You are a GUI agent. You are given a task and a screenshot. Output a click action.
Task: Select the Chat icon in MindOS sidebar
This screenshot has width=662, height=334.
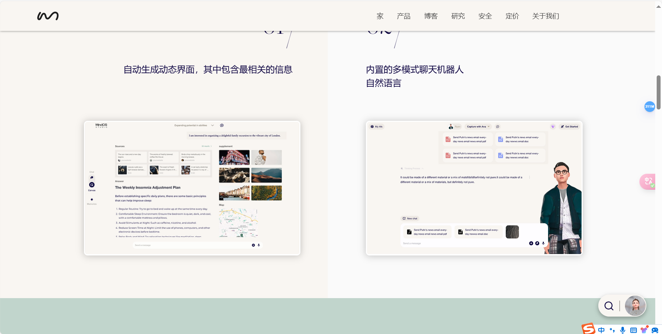(91, 177)
